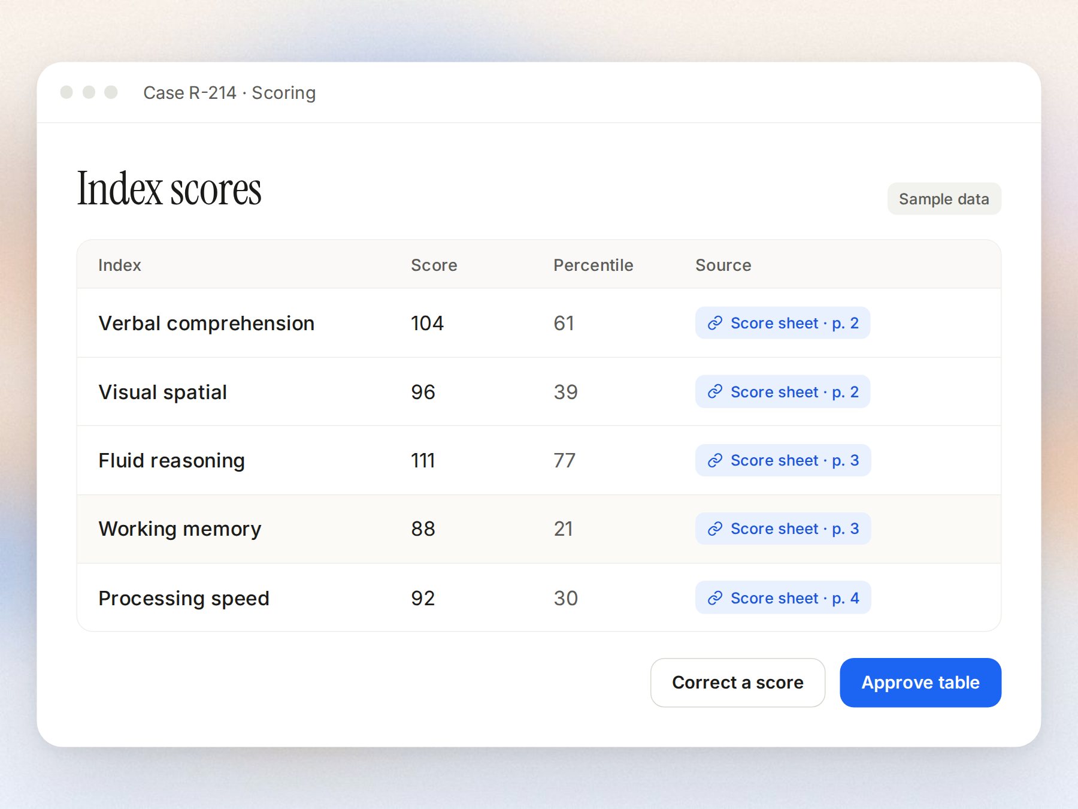The height and width of the screenshot is (809, 1078).
Task: Click link icon in Processing speed source
Action: [715, 598]
